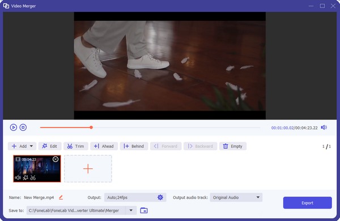This screenshot has height=221, width=340.
Task: Click the Add button
Action: tap(22, 146)
